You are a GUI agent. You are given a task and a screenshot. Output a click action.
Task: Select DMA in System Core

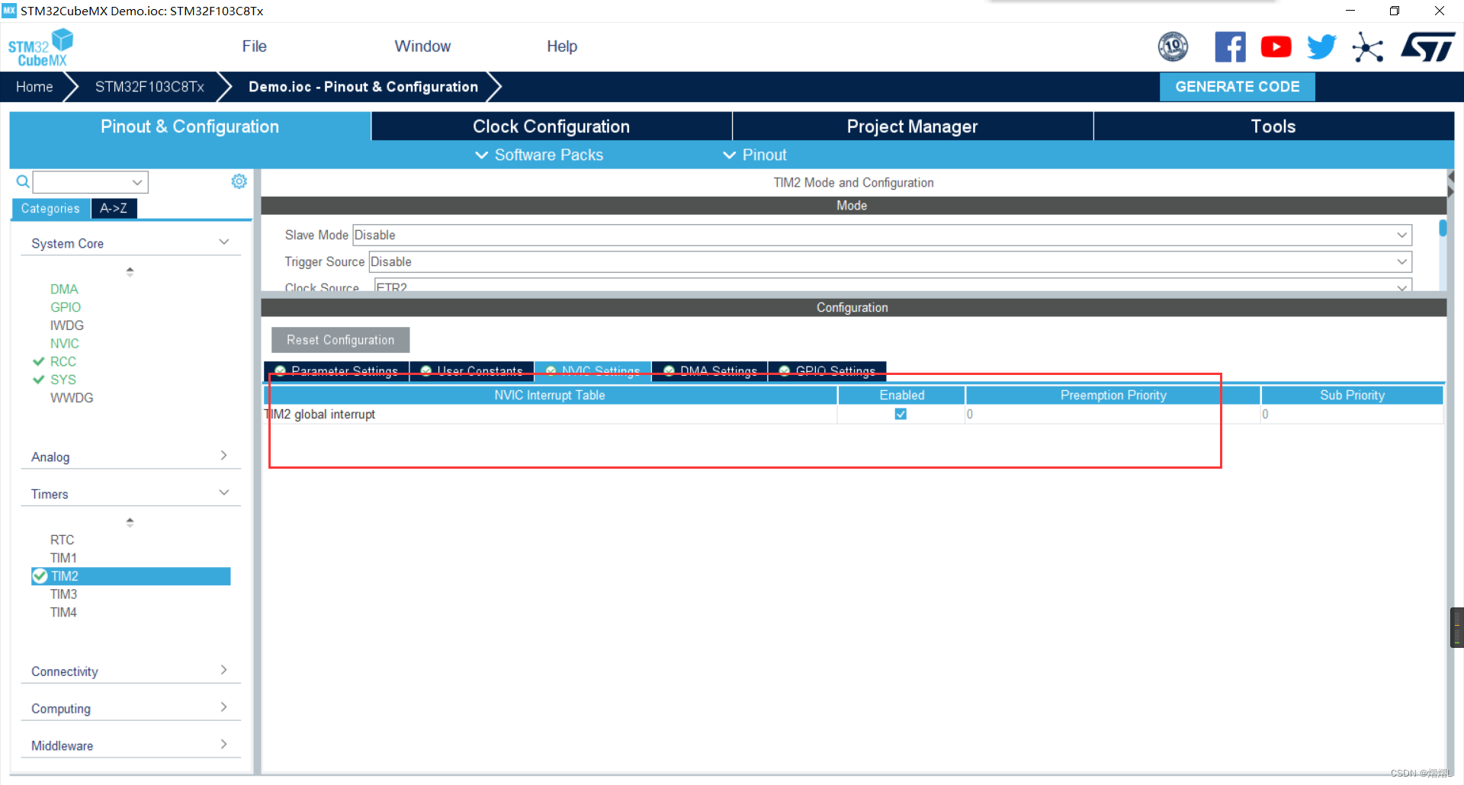click(x=64, y=289)
